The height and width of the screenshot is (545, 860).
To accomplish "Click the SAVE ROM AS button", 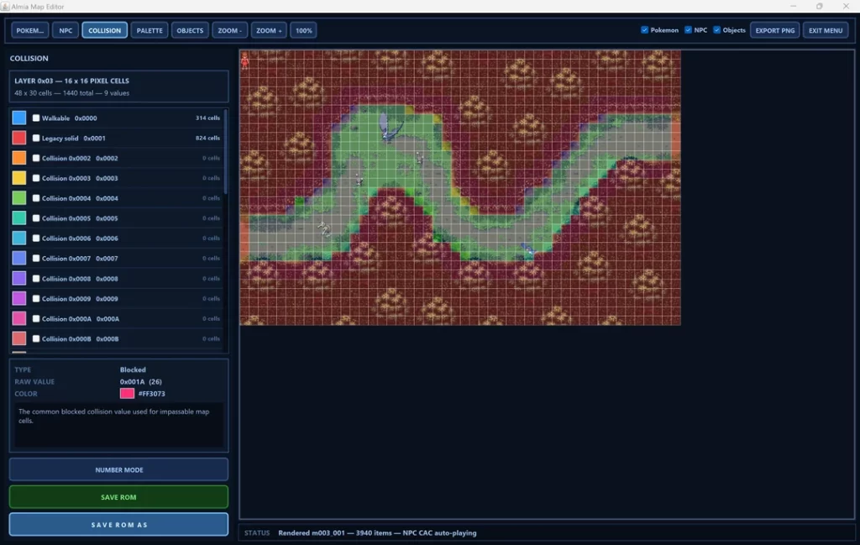I will coord(119,525).
